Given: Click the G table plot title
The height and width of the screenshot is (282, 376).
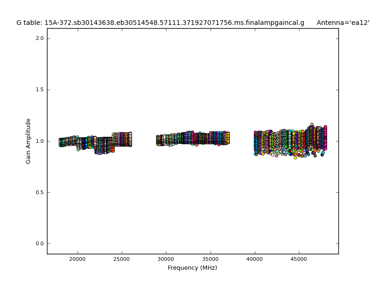Looking at the screenshot, I should pyautogui.click(x=160, y=23).
